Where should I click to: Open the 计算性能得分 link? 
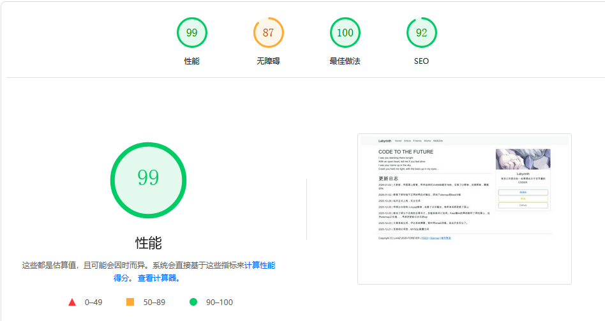[259, 265]
